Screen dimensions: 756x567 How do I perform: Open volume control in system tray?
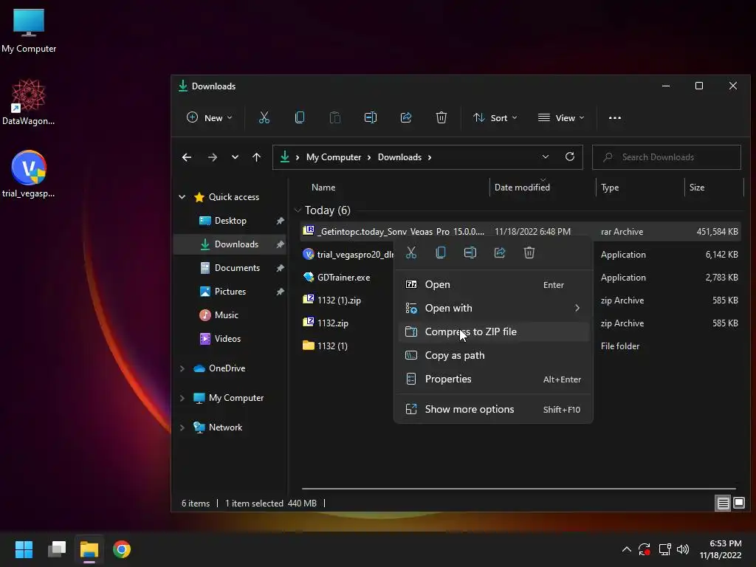(683, 549)
